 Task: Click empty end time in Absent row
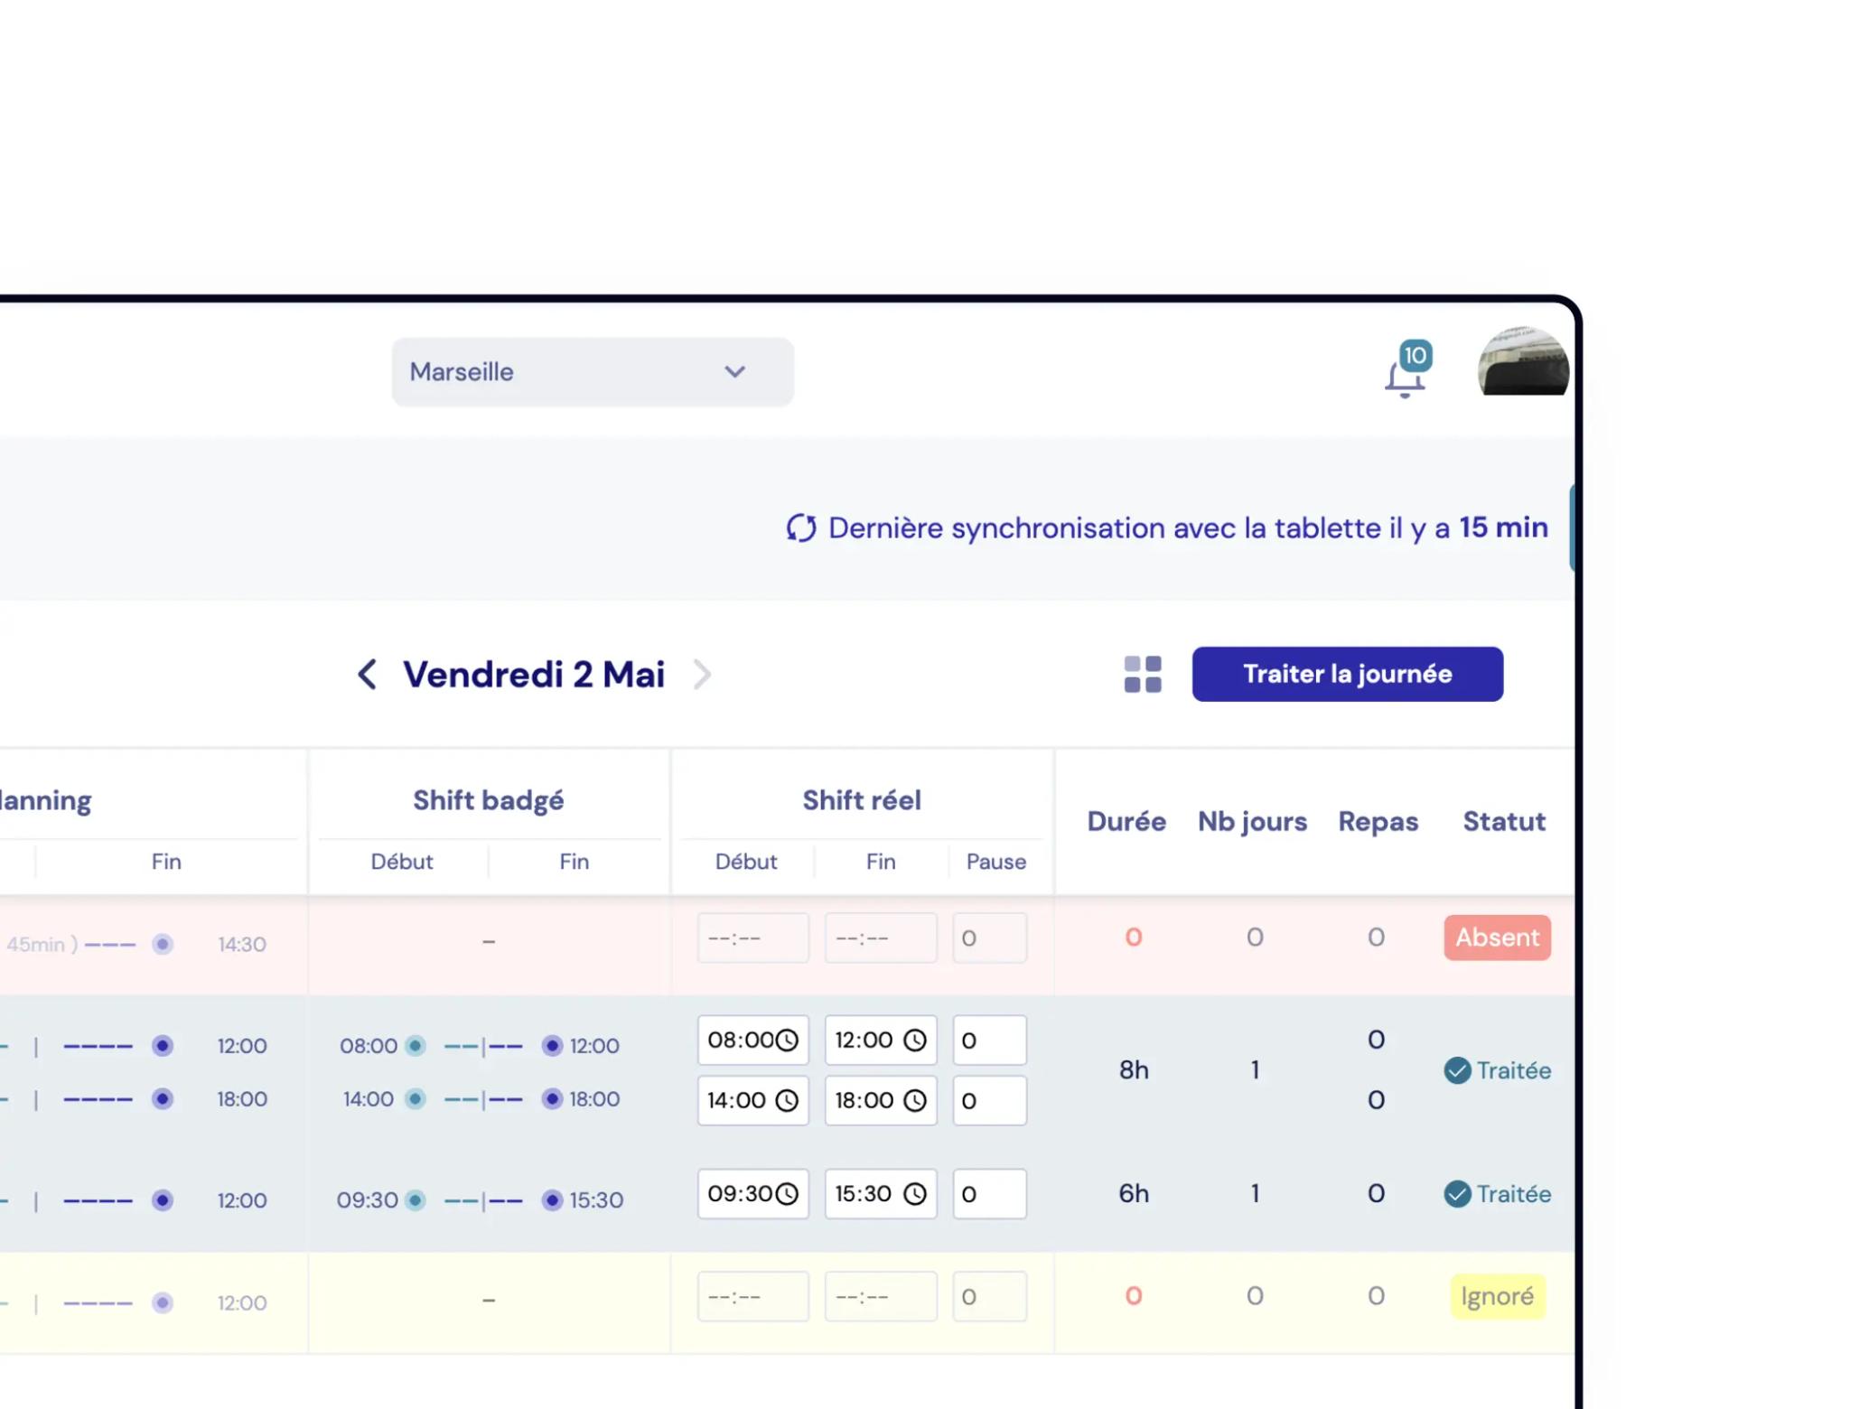click(881, 938)
